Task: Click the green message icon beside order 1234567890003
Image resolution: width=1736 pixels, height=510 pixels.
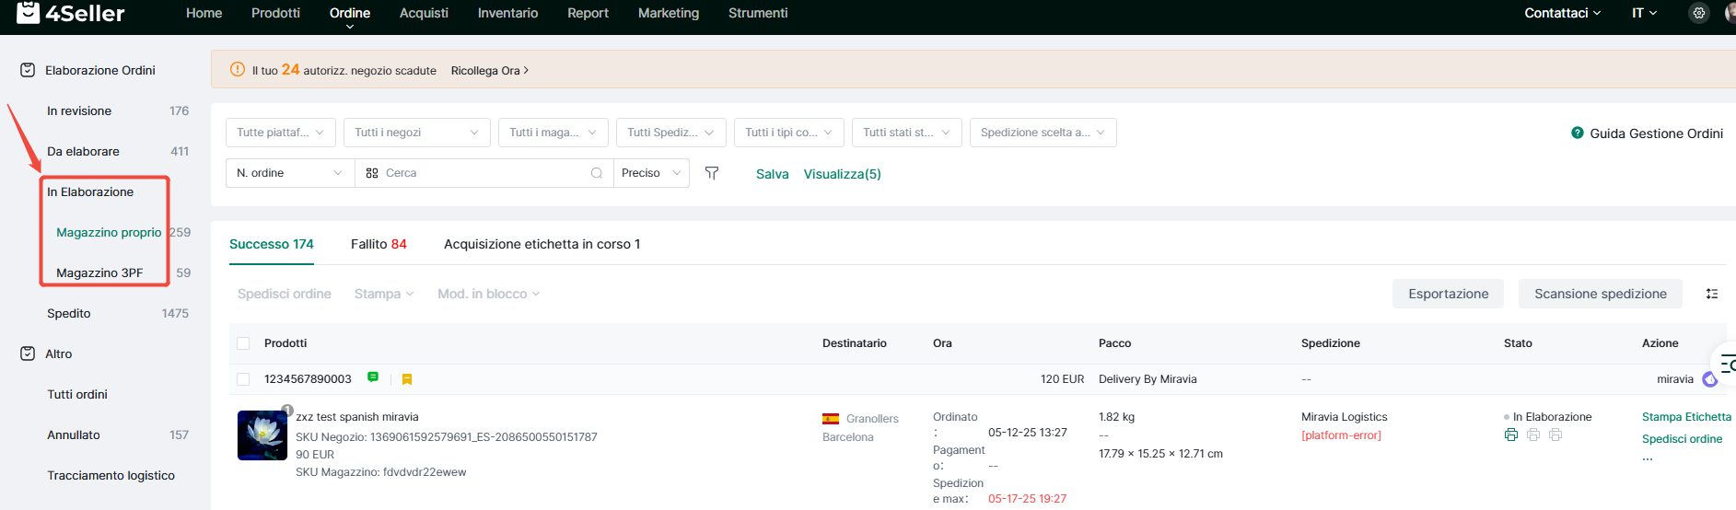Action: pos(373,377)
